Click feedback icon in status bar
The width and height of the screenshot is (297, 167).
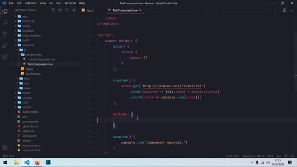(286, 156)
